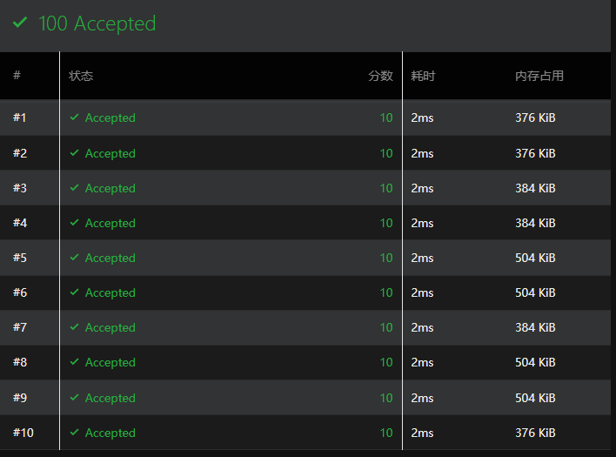616x457 pixels.
Task: Click the green checkmark in row #5
Action: click(74, 258)
